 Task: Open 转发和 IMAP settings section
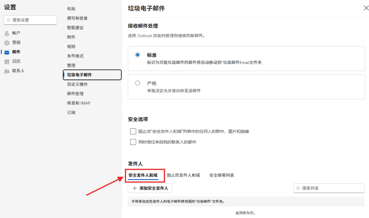pos(79,103)
